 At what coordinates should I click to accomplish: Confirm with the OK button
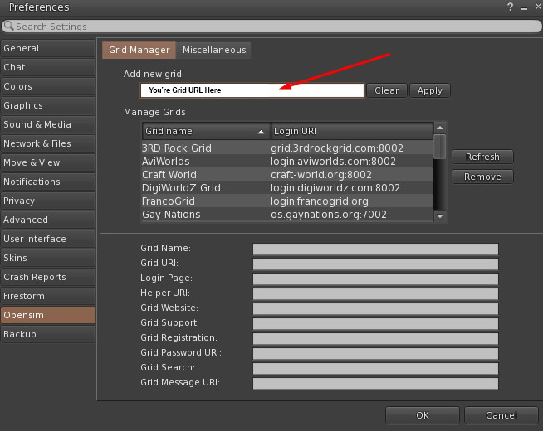423,415
